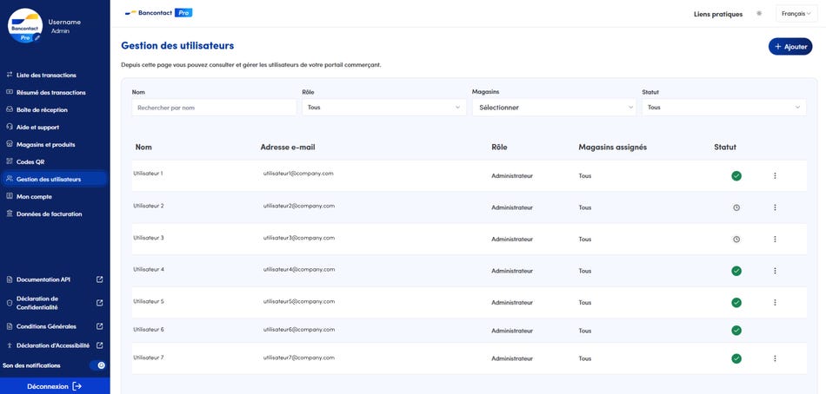826x394 pixels.
Task: Open the three-dot menu for Utilisateur 3
Action: pyautogui.click(x=775, y=240)
